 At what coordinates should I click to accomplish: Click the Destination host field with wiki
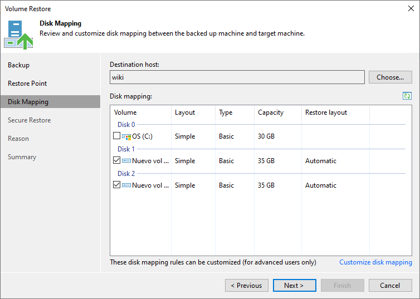(x=237, y=77)
